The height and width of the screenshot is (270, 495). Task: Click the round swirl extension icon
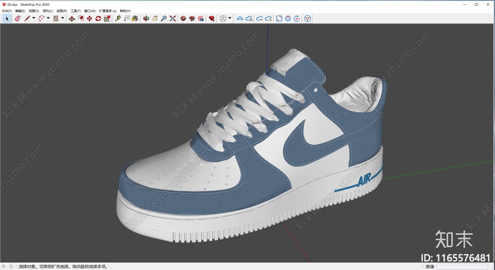[x=308, y=19]
